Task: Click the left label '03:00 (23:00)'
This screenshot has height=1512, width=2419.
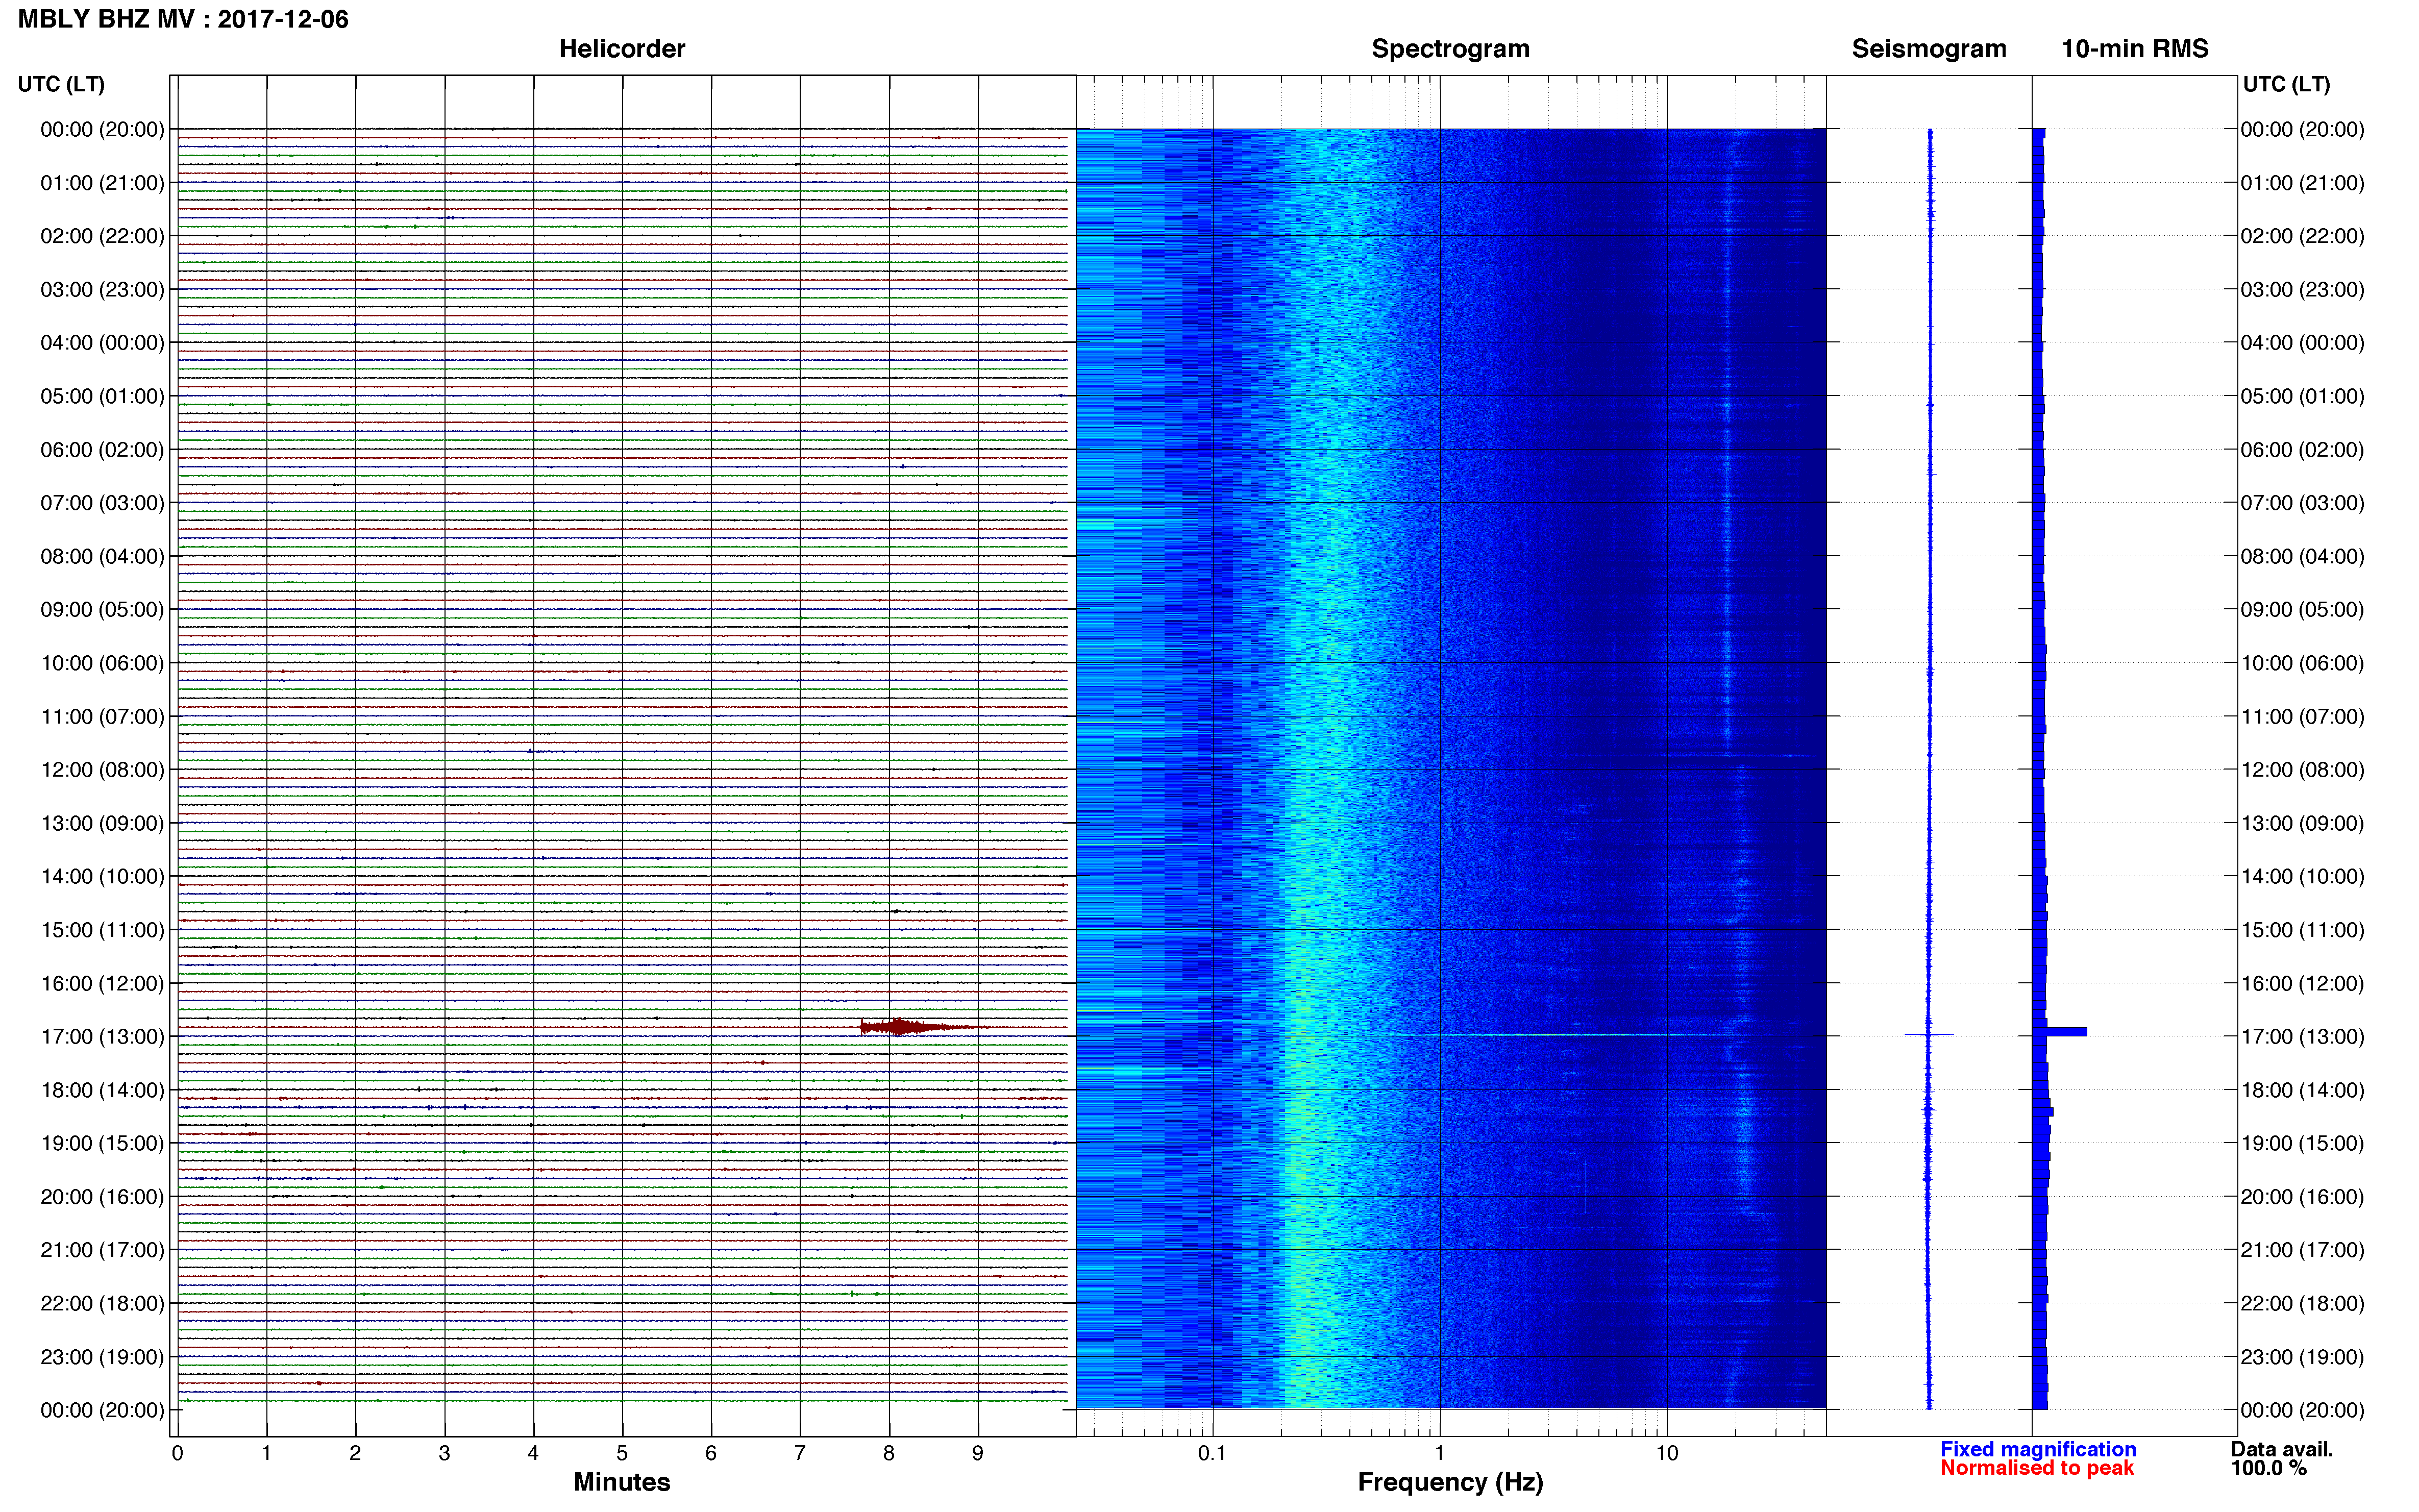Action: click(x=102, y=289)
